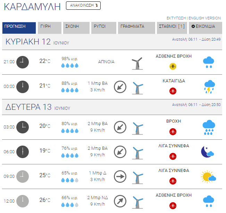The width and height of the screenshot is (226, 213).
Task: Click the wind turbine icon at 21:00
Action: (137, 64)
